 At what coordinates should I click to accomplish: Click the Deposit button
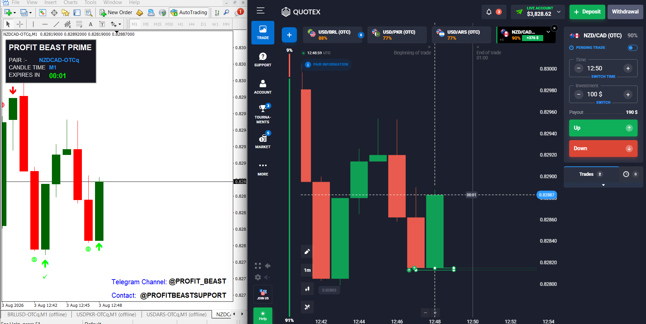(587, 12)
